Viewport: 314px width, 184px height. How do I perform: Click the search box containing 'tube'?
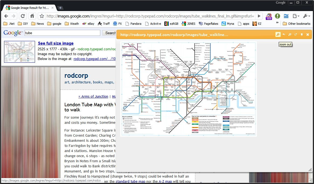62,33
